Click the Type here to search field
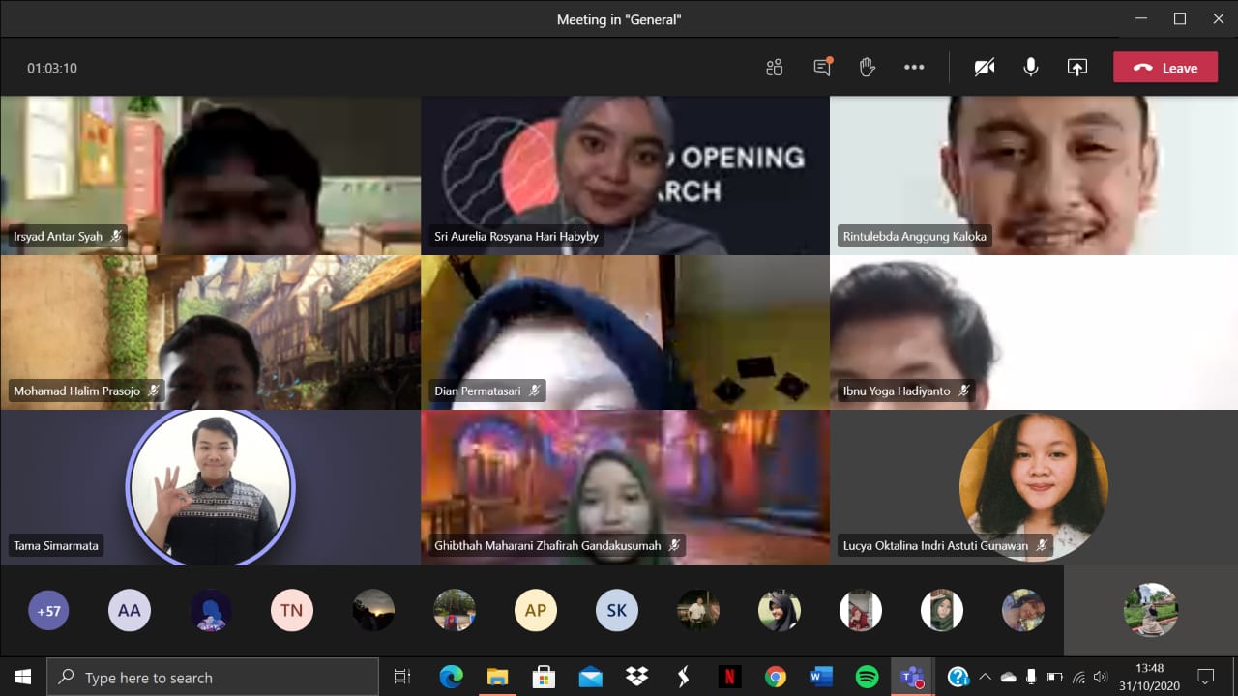Screen dimensions: 1238x696 pos(213,677)
